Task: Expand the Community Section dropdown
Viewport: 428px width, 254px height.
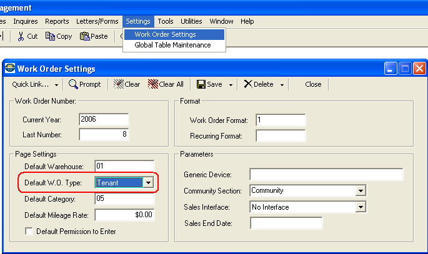Action: point(361,191)
